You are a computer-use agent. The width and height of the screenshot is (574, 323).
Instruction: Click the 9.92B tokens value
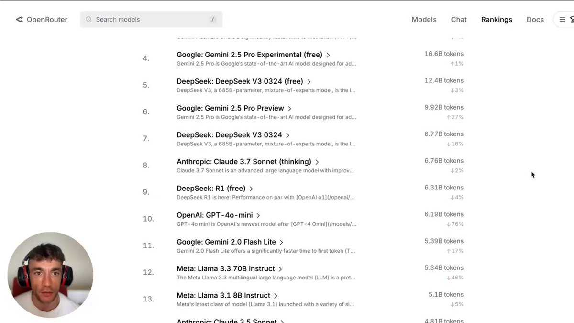(x=444, y=107)
